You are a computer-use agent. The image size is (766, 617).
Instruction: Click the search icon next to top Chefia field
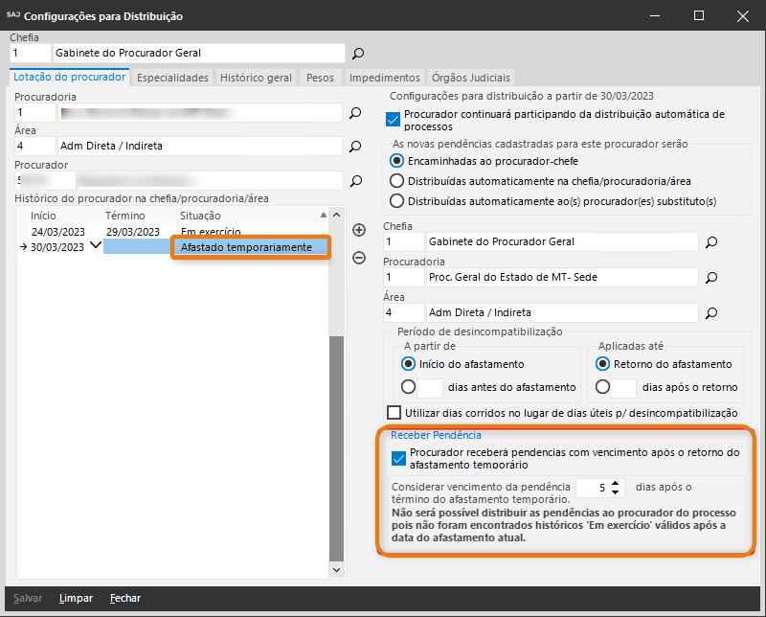pos(358,54)
